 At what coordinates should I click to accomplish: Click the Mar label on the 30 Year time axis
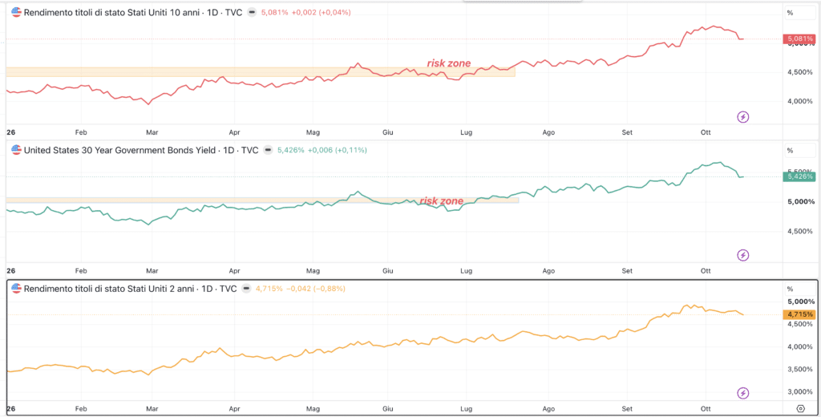point(152,271)
